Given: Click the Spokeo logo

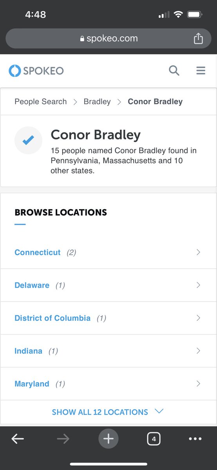Looking at the screenshot, I should tap(36, 70).
